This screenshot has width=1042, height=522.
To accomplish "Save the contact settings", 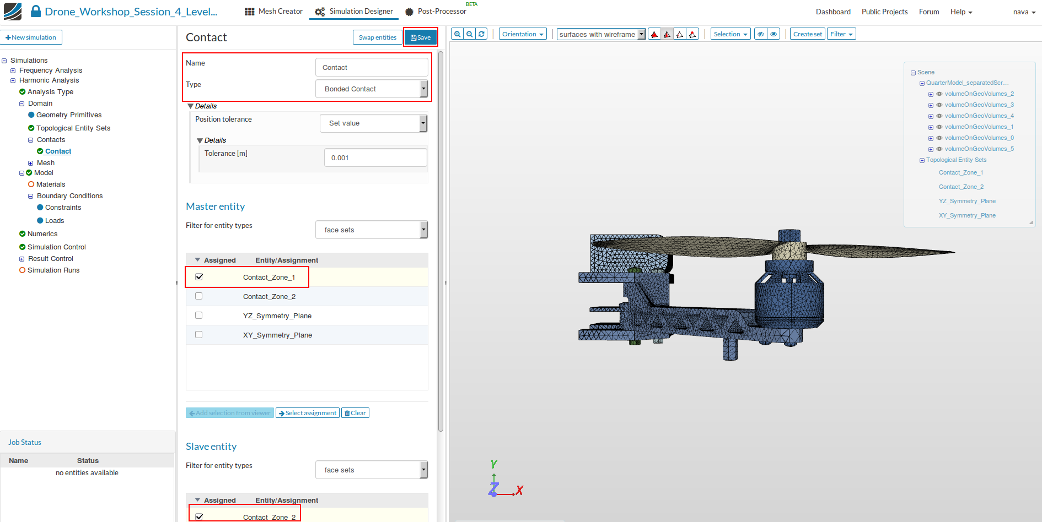I will 421,37.
